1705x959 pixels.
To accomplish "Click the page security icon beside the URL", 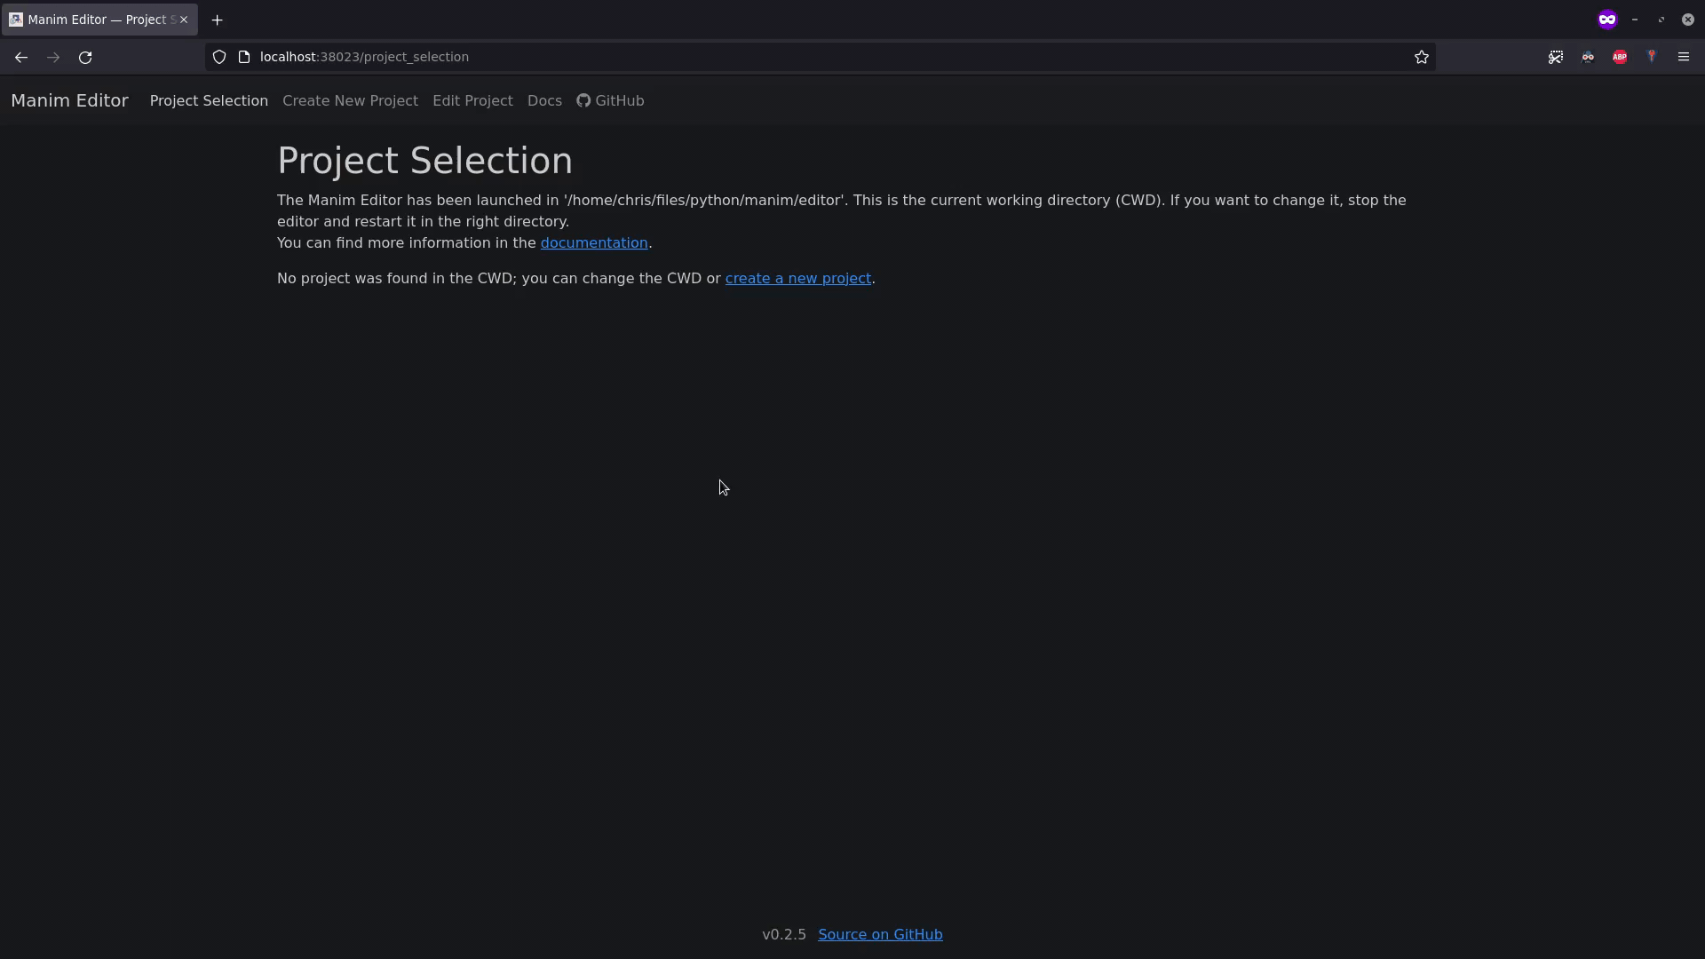I will pyautogui.click(x=244, y=56).
